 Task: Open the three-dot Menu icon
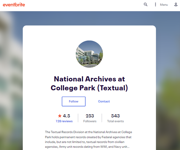155,4
